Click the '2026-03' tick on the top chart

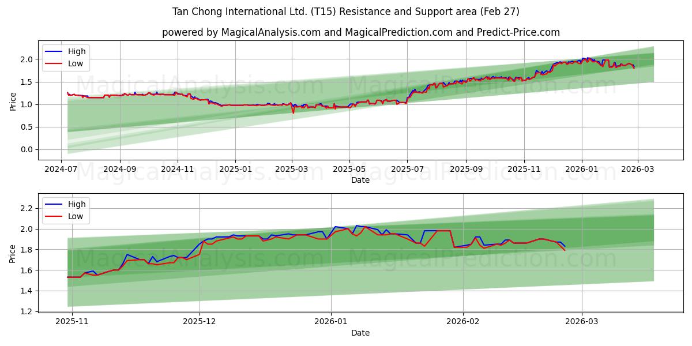coord(637,170)
